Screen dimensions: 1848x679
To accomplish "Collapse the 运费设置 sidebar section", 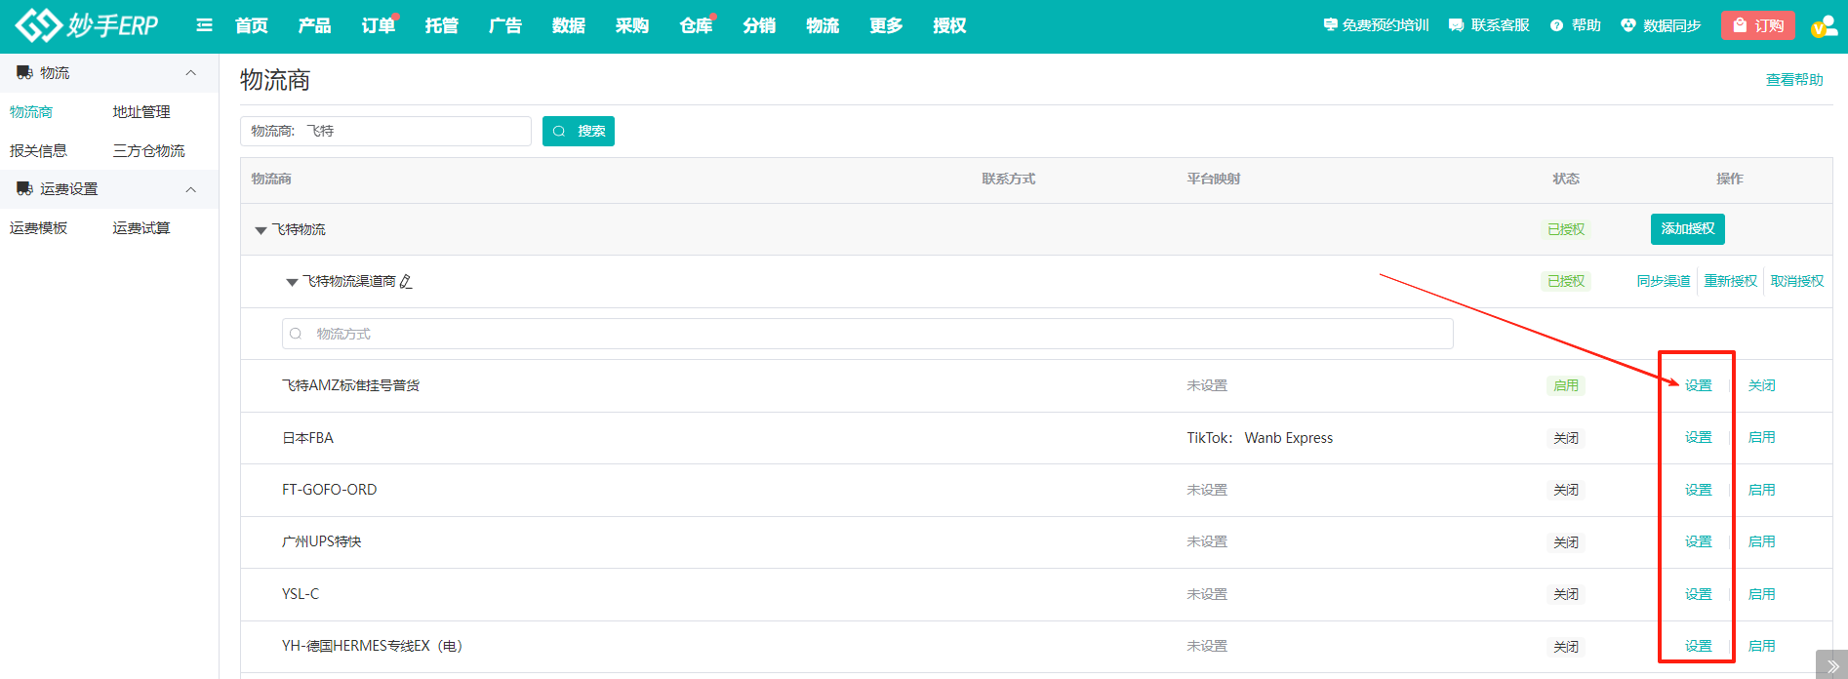I will click(191, 189).
